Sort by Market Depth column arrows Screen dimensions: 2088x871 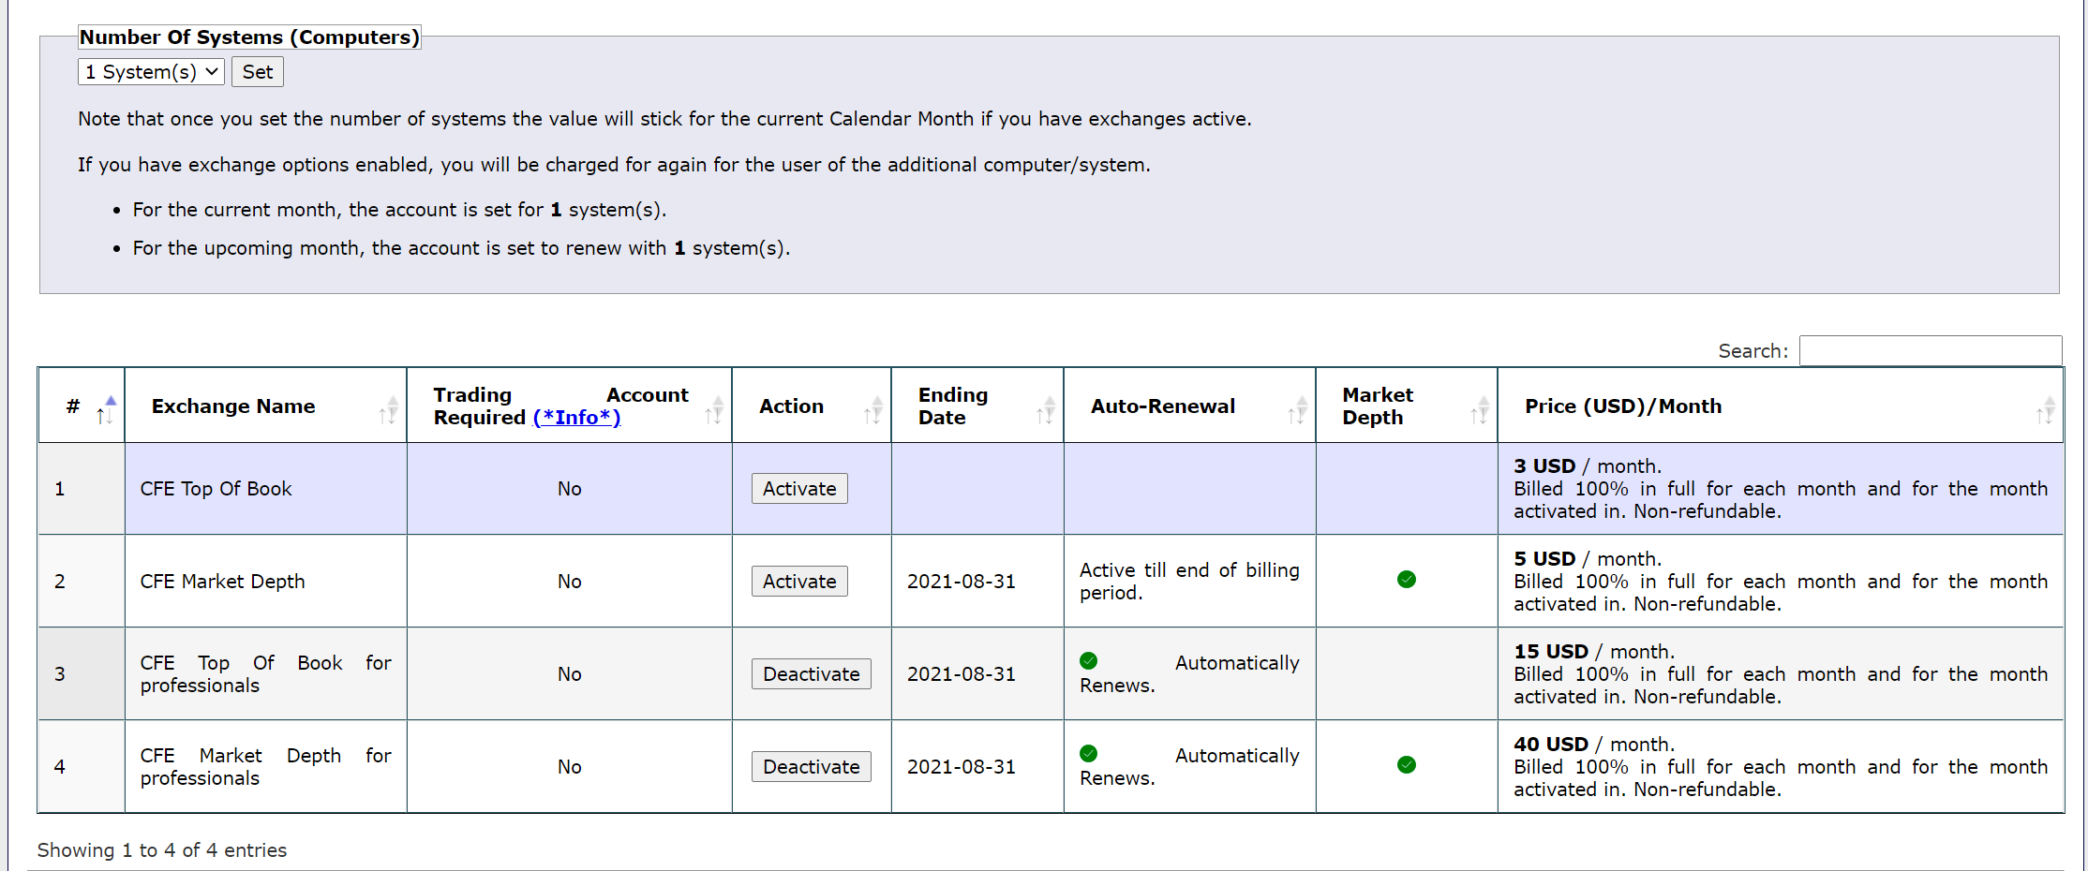tap(1480, 409)
